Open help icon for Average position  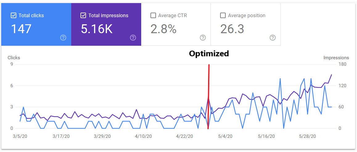(273, 38)
